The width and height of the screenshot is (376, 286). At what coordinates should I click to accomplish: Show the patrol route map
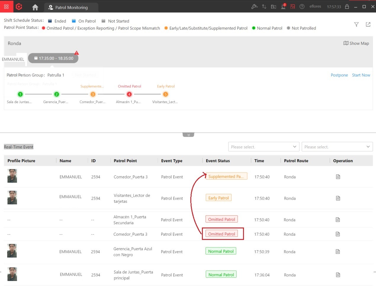click(x=356, y=43)
